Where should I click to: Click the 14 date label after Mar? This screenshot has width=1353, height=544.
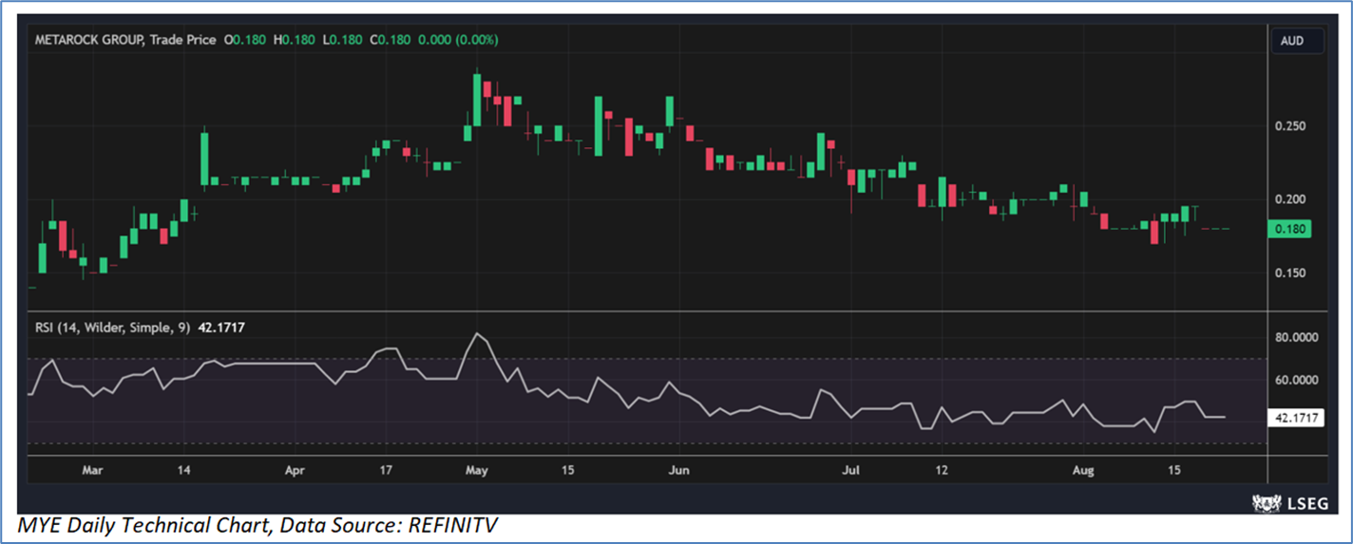click(x=184, y=469)
